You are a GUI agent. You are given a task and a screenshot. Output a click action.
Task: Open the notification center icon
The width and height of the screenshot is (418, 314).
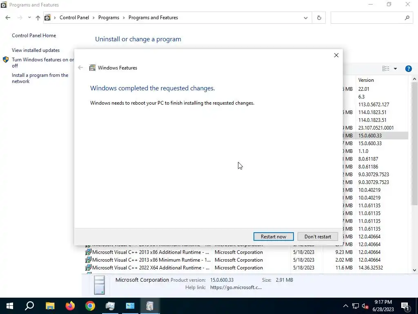(405, 306)
